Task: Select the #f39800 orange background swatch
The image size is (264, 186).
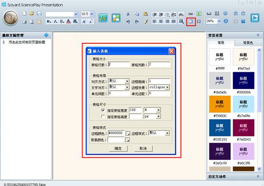Action: [220, 104]
